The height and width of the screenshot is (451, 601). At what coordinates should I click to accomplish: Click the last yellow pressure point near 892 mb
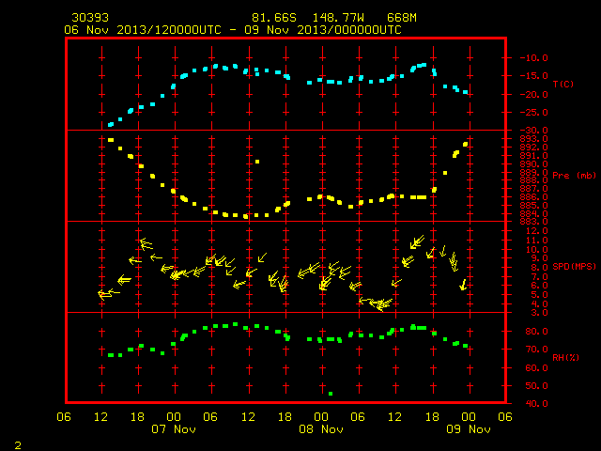[466, 144]
